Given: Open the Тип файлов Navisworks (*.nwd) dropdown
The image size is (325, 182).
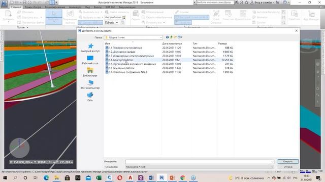Looking at the screenshot, I should tap(200, 167).
